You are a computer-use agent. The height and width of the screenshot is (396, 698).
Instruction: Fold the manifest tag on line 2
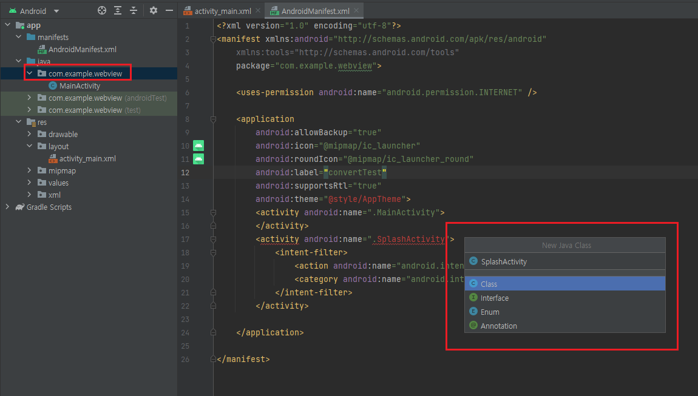pyautogui.click(x=213, y=39)
